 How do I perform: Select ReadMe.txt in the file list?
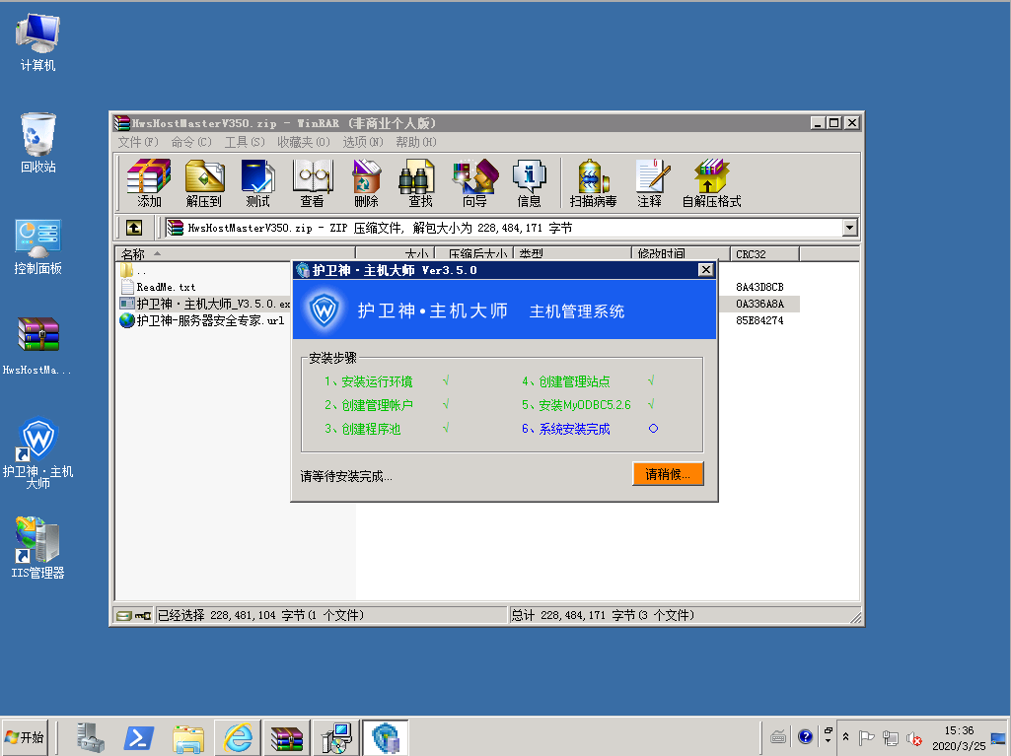[x=166, y=287]
